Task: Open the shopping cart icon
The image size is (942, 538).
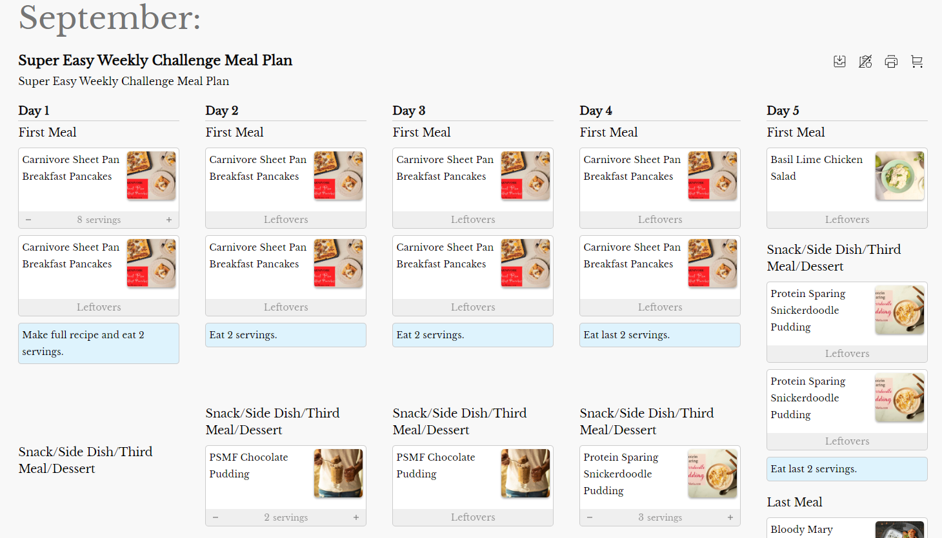Action: [x=917, y=61]
